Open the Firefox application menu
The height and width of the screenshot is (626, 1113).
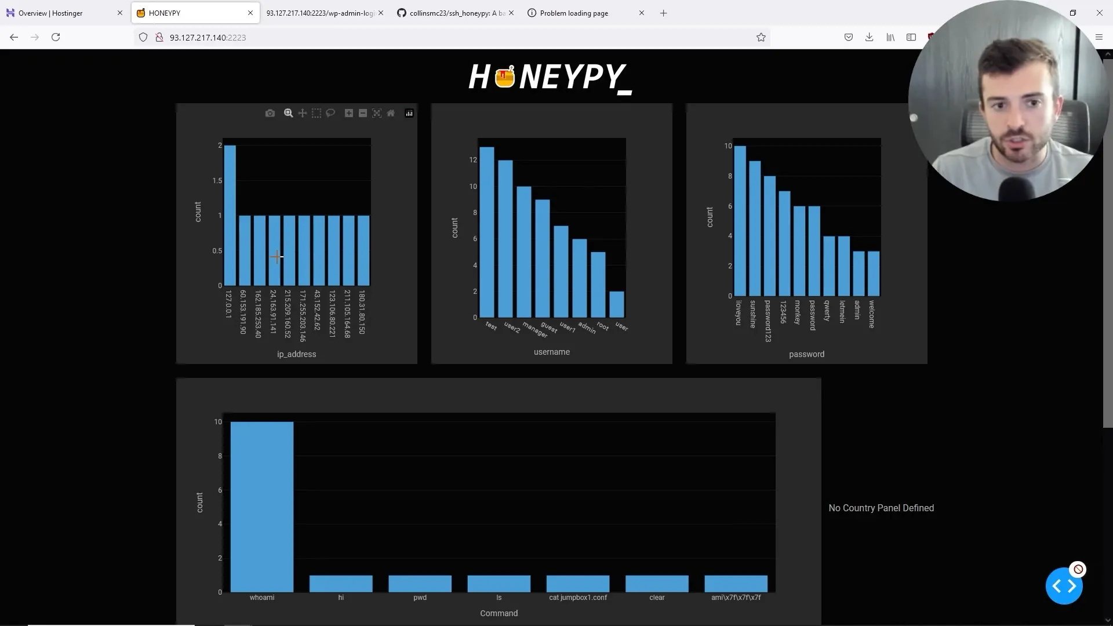[1099, 37]
